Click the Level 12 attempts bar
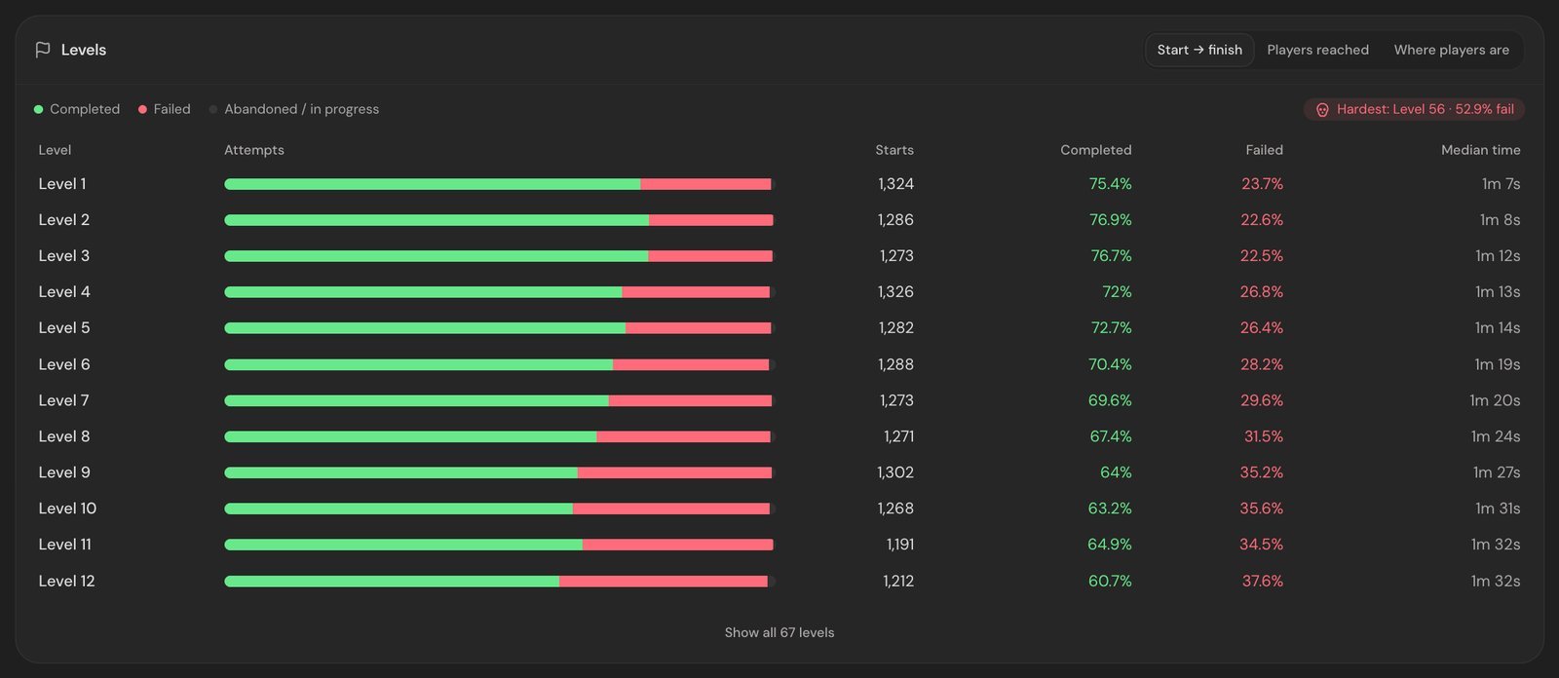The width and height of the screenshot is (1559, 678). click(499, 582)
